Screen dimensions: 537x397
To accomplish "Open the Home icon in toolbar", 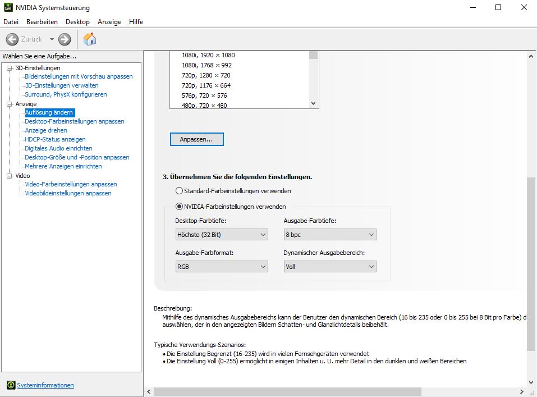I will coord(90,39).
